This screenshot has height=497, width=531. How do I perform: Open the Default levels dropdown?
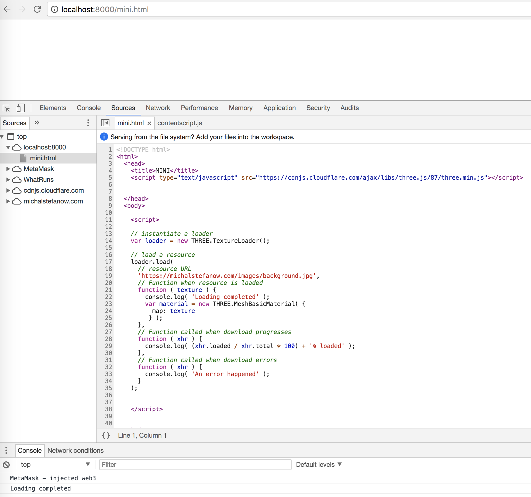pyautogui.click(x=319, y=464)
